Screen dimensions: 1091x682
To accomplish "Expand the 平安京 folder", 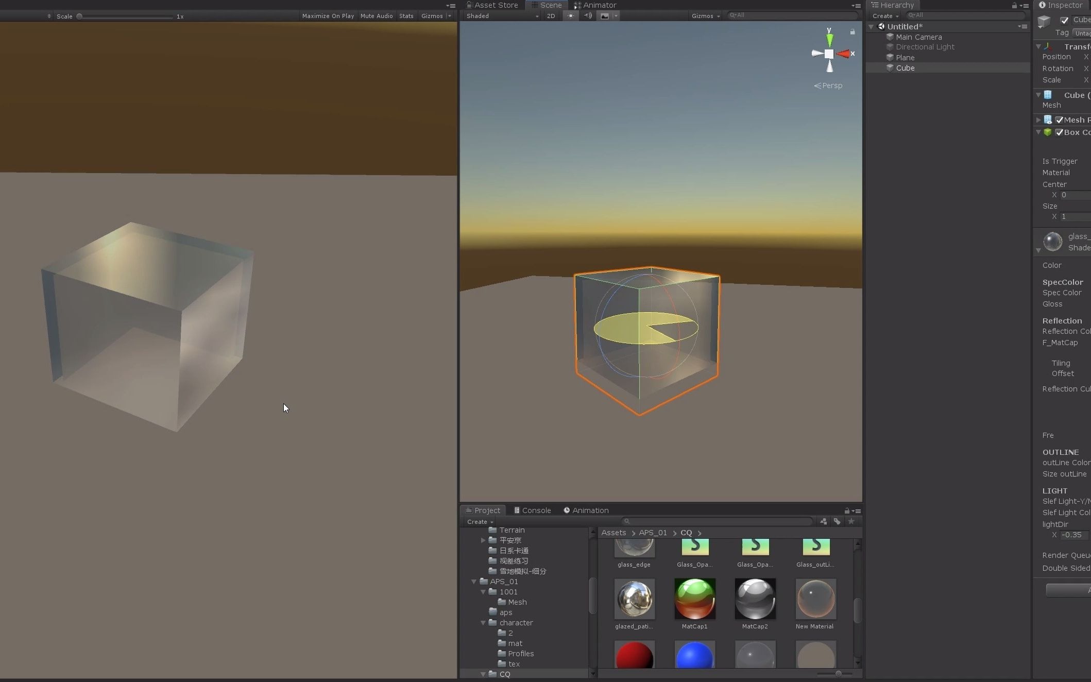I will click(483, 540).
